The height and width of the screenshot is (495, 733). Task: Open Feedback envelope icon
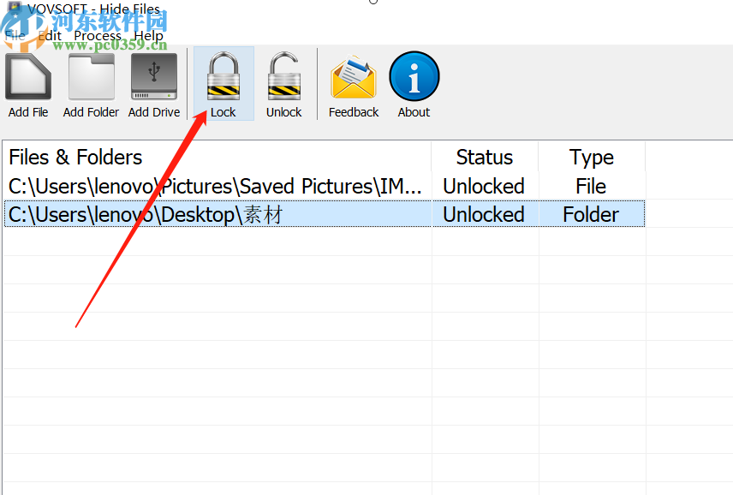(353, 77)
